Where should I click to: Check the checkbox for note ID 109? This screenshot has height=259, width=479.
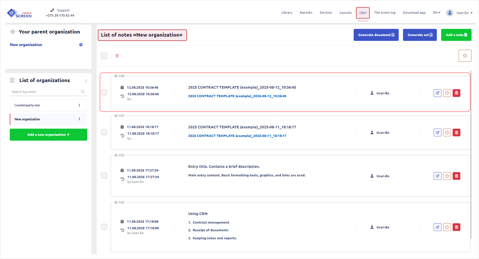[x=104, y=92]
